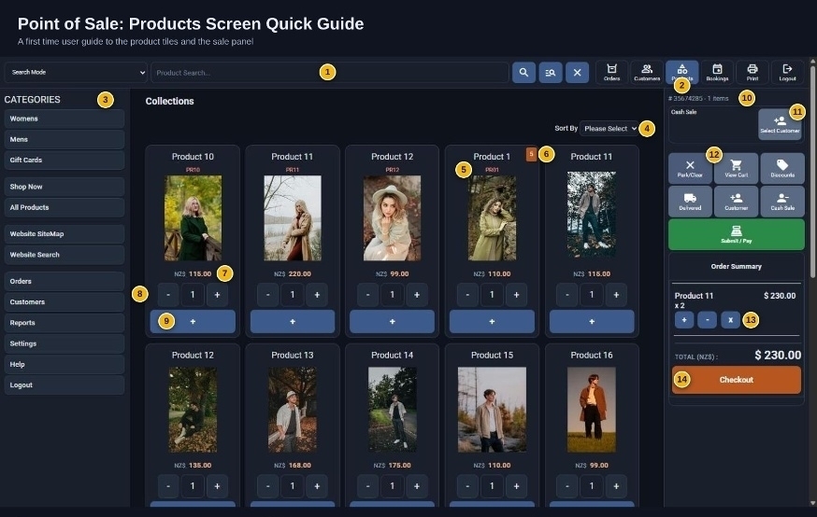Show All Products from sidebar
This screenshot has width=817, height=517.
click(64, 207)
